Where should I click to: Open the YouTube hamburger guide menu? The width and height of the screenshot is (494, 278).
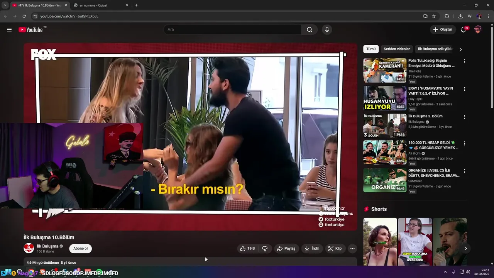tap(9, 30)
